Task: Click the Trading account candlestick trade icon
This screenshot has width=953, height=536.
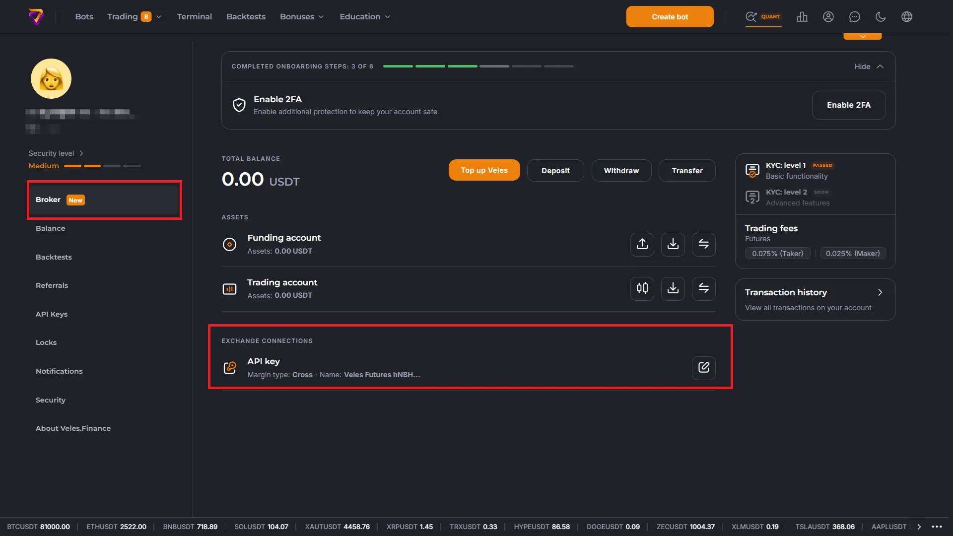Action: click(642, 289)
